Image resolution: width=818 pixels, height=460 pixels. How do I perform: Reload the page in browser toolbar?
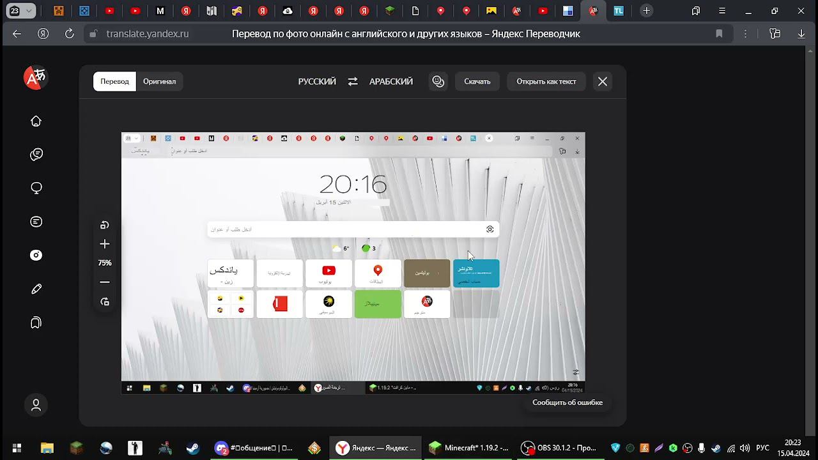[70, 34]
